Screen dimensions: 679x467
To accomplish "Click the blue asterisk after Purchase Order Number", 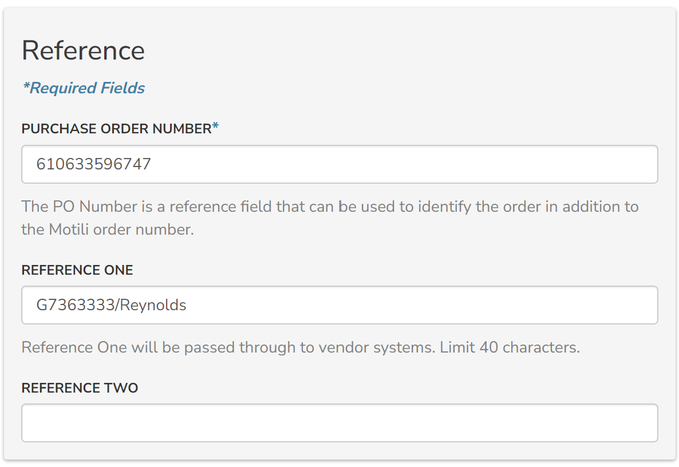I will [x=215, y=128].
